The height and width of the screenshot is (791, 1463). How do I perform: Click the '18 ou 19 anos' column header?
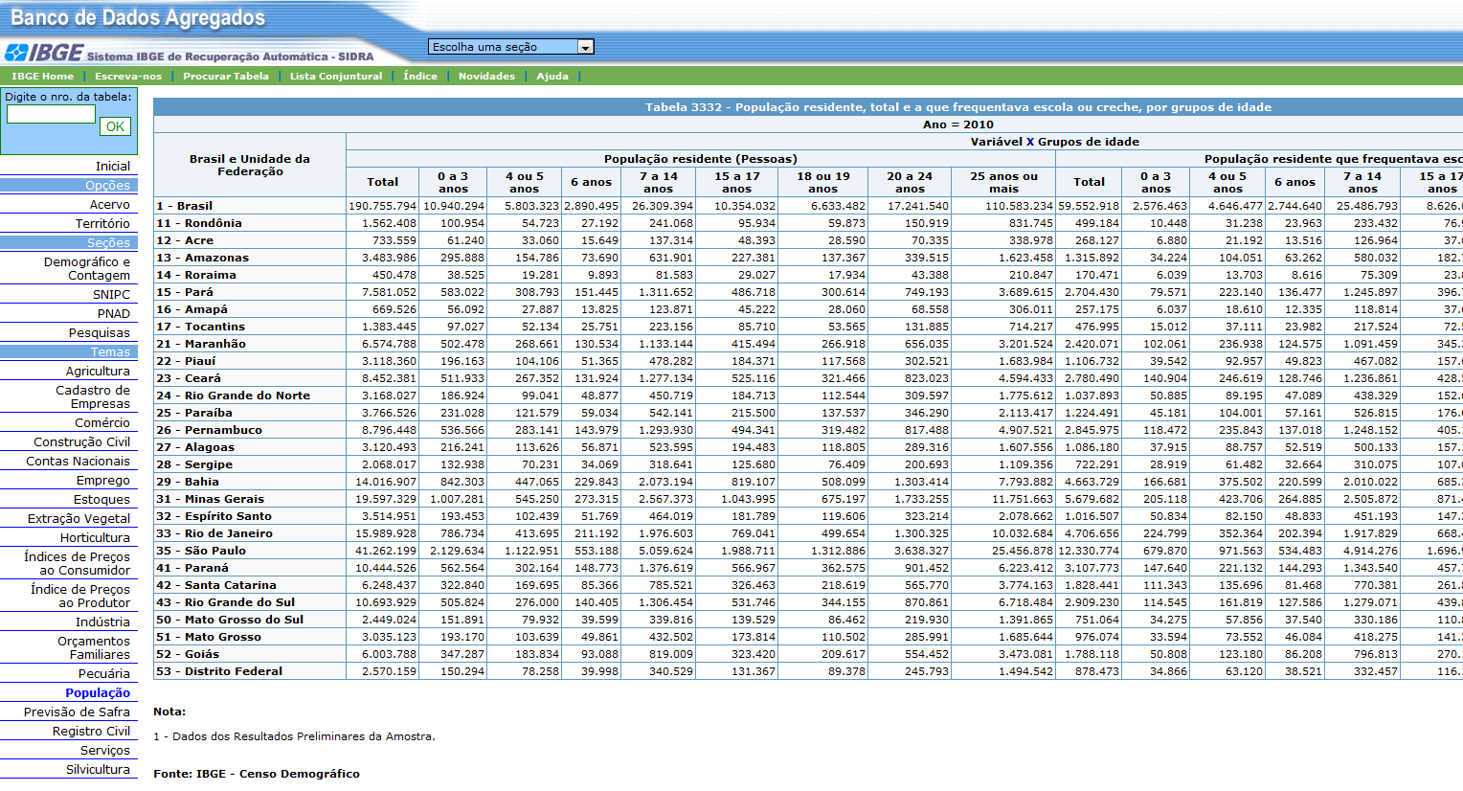coord(822,182)
